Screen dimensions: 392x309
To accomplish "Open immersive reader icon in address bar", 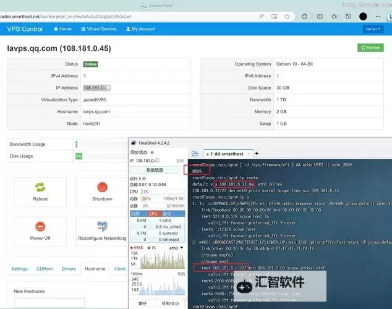I will tap(275, 17).
